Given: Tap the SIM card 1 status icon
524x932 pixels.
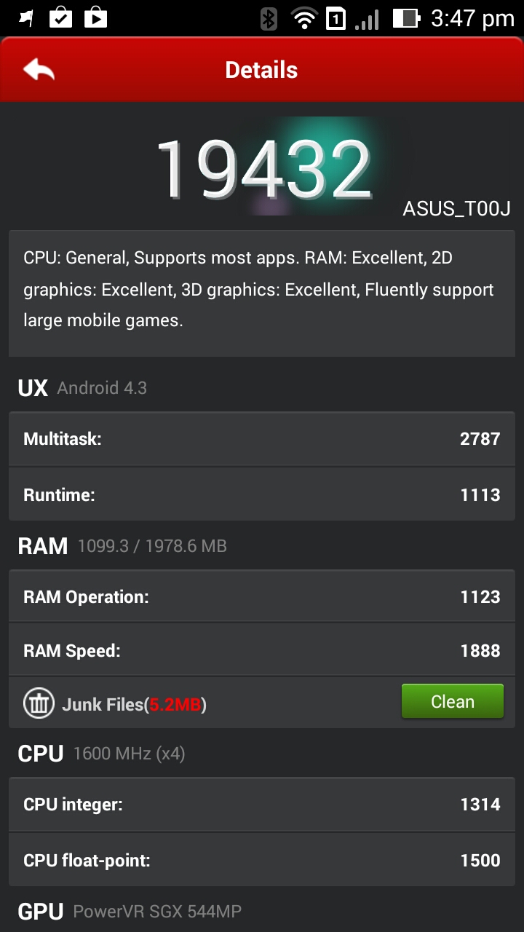Looking at the screenshot, I should [x=336, y=18].
